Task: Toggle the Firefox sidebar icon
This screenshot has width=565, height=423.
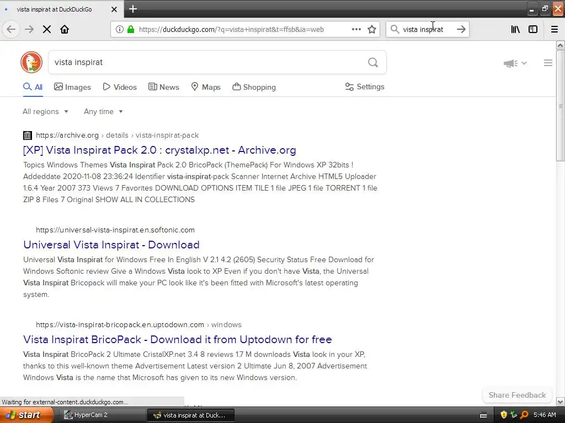Action: click(x=533, y=29)
